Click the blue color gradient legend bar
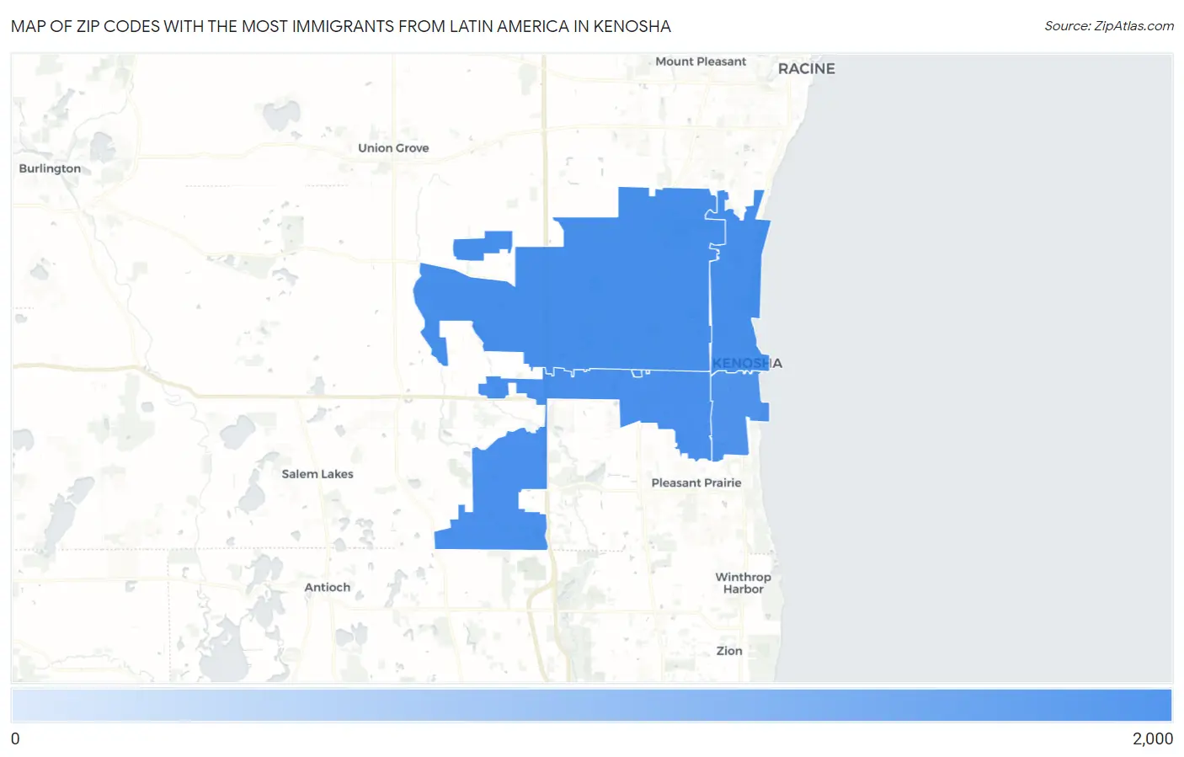This screenshot has height=757, width=1184. pos(591,705)
